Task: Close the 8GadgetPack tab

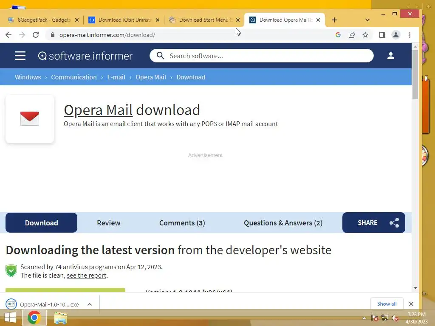Action: [77, 20]
